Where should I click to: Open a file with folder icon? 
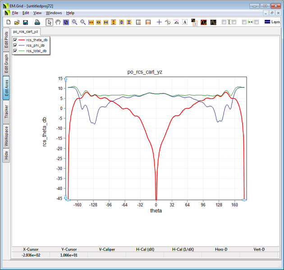tap(17, 22)
